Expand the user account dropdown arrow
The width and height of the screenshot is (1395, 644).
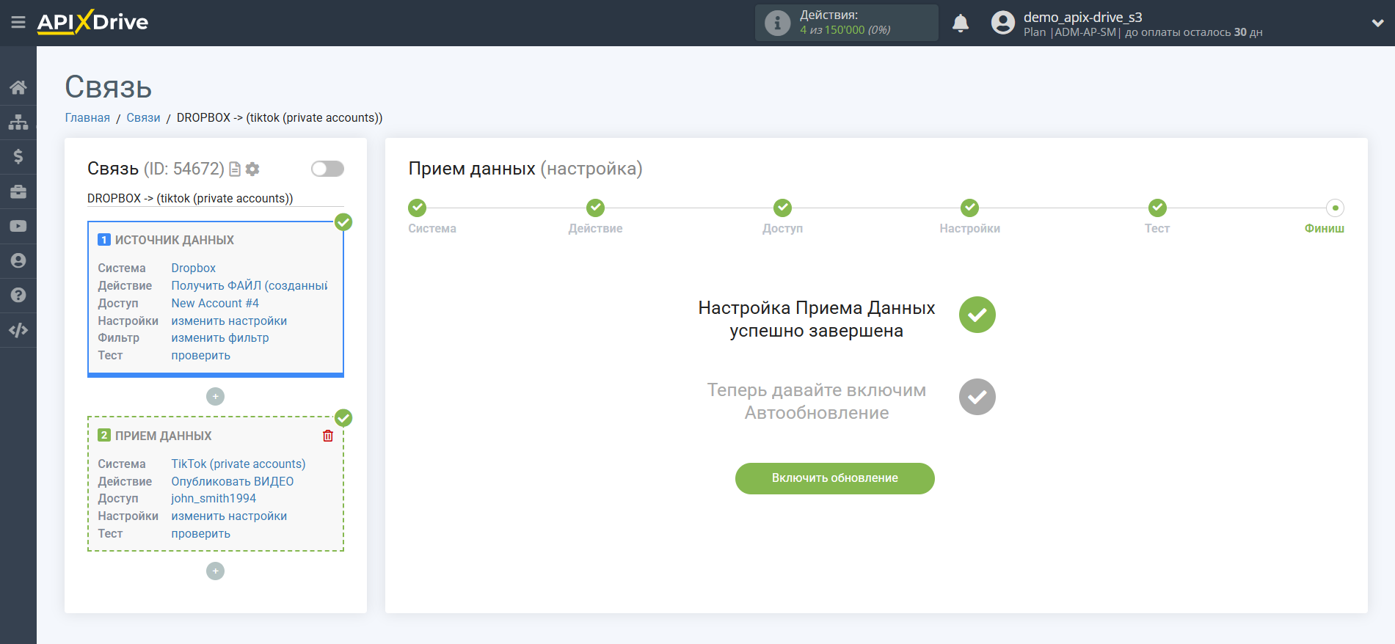[x=1377, y=23]
